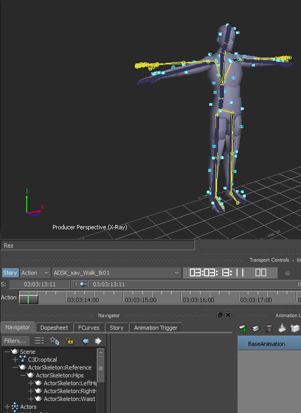Click the Producer Perspective (X-Ray) label

pyautogui.click(x=90, y=227)
